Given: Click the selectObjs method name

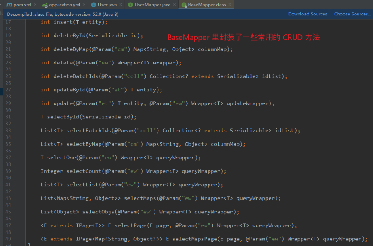Looking at the screenshot, I should point(98,212).
